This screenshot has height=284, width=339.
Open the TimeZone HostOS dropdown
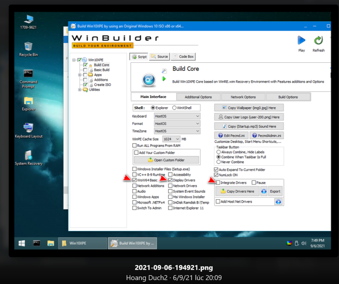(177, 131)
